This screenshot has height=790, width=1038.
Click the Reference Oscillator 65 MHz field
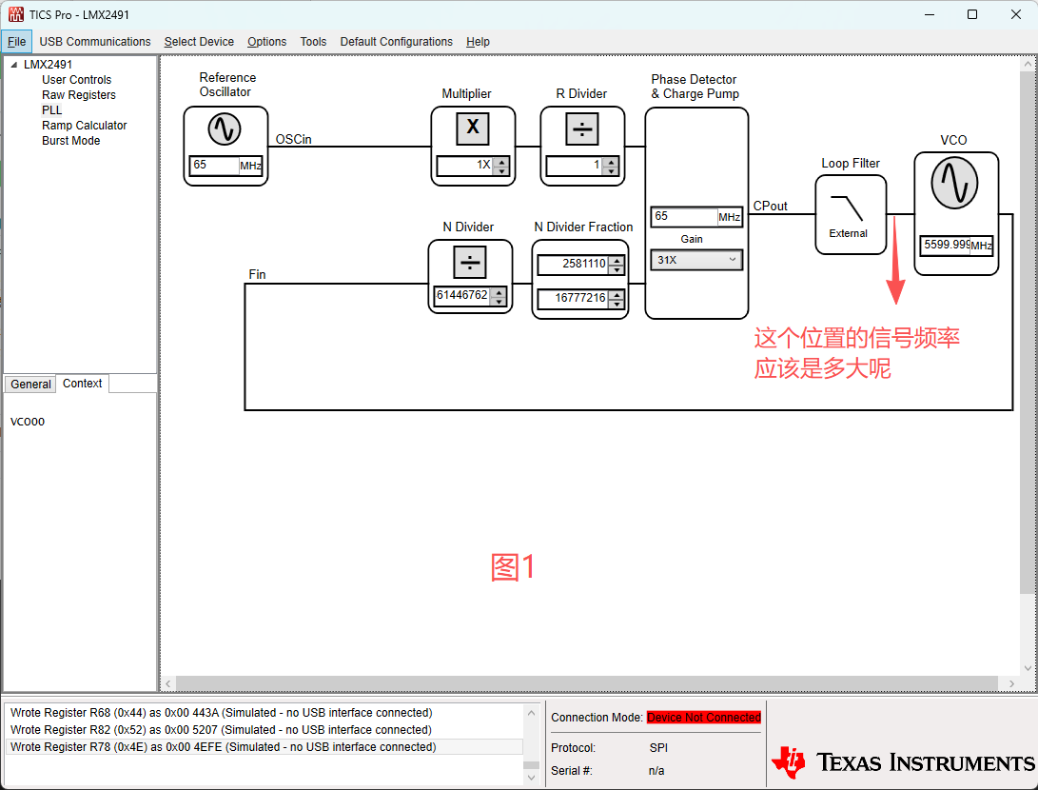click(214, 166)
